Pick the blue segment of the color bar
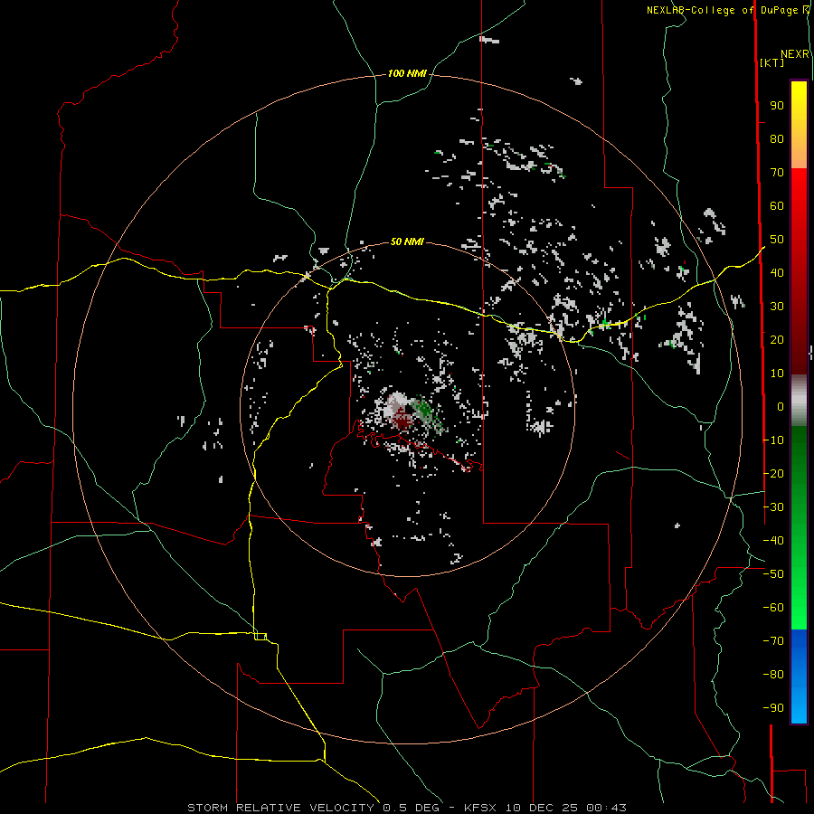 pos(799,675)
